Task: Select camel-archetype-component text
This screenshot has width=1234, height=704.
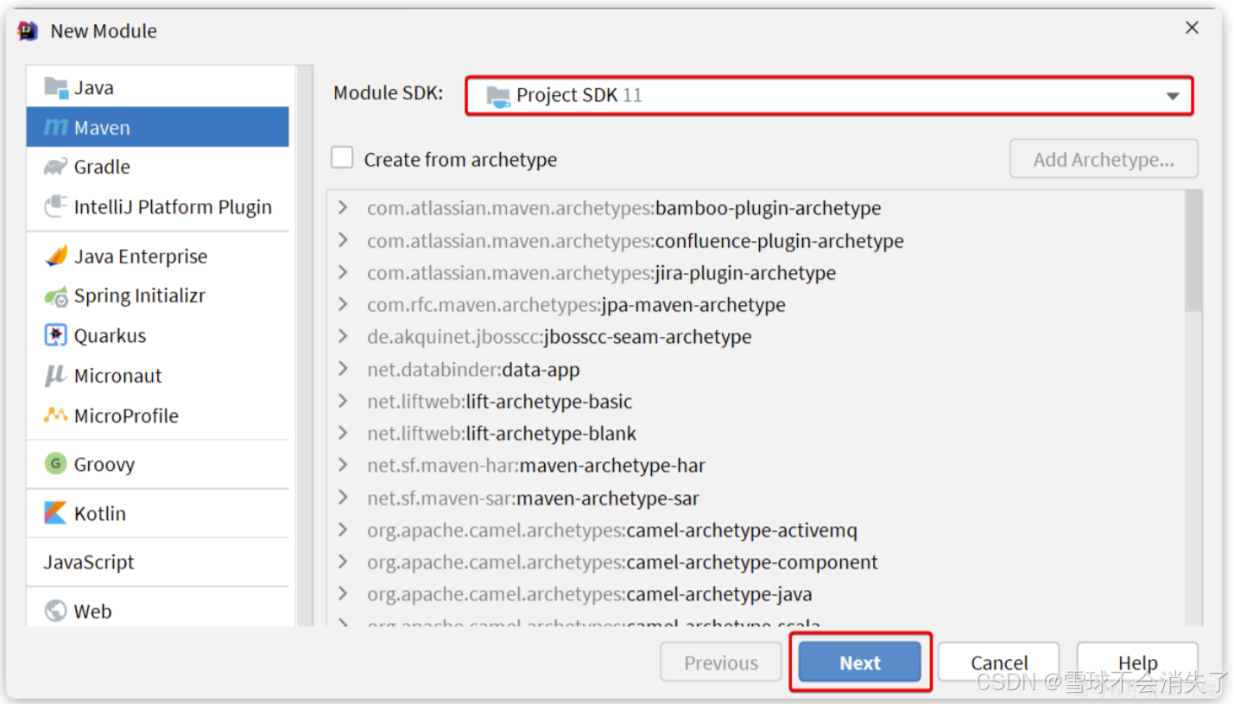Action: pos(752,562)
